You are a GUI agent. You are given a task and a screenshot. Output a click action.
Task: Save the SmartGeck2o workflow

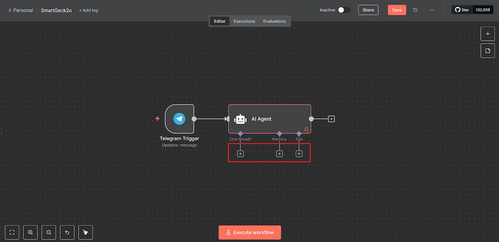pos(397,10)
